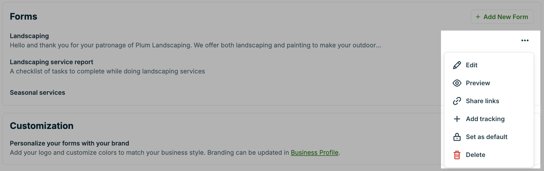Image resolution: width=544 pixels, height=171 pixels.
Task: Choose the Delete text in the menu
Action: (x=476, y=155)
